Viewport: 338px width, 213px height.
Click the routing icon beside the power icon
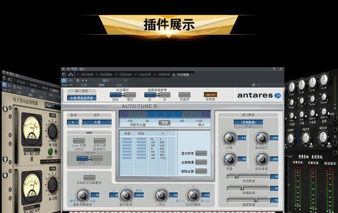[x=71, y=75]
